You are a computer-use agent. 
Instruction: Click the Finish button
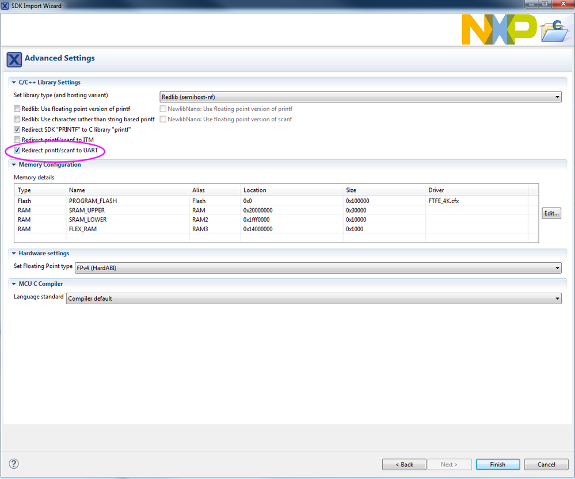point(498,465)
